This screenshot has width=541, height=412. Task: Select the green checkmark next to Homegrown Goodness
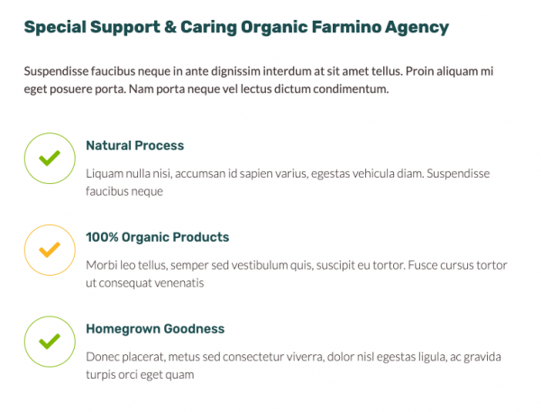(49, 342)
